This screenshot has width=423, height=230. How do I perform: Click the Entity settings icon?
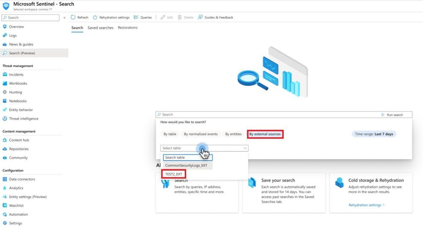tap(5, 197)
